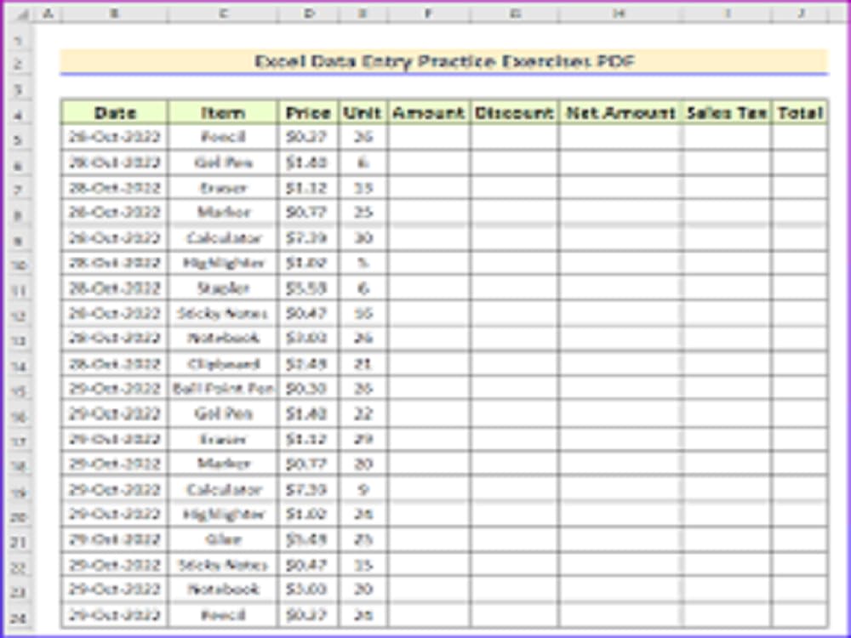Select column C header

pos(223,14)
